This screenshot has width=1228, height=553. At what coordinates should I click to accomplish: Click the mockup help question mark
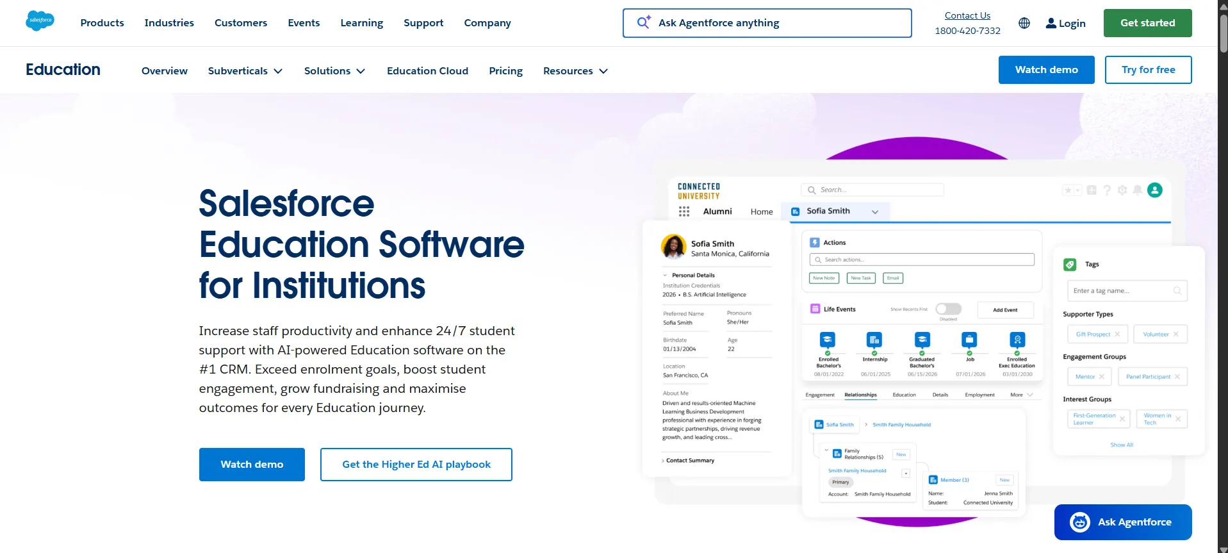1107,190
